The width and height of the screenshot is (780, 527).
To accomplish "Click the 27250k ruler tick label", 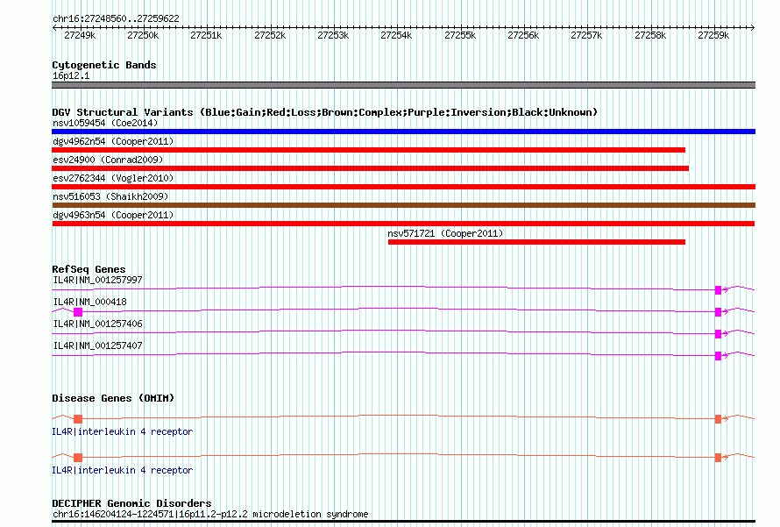I will coord(143,35).
